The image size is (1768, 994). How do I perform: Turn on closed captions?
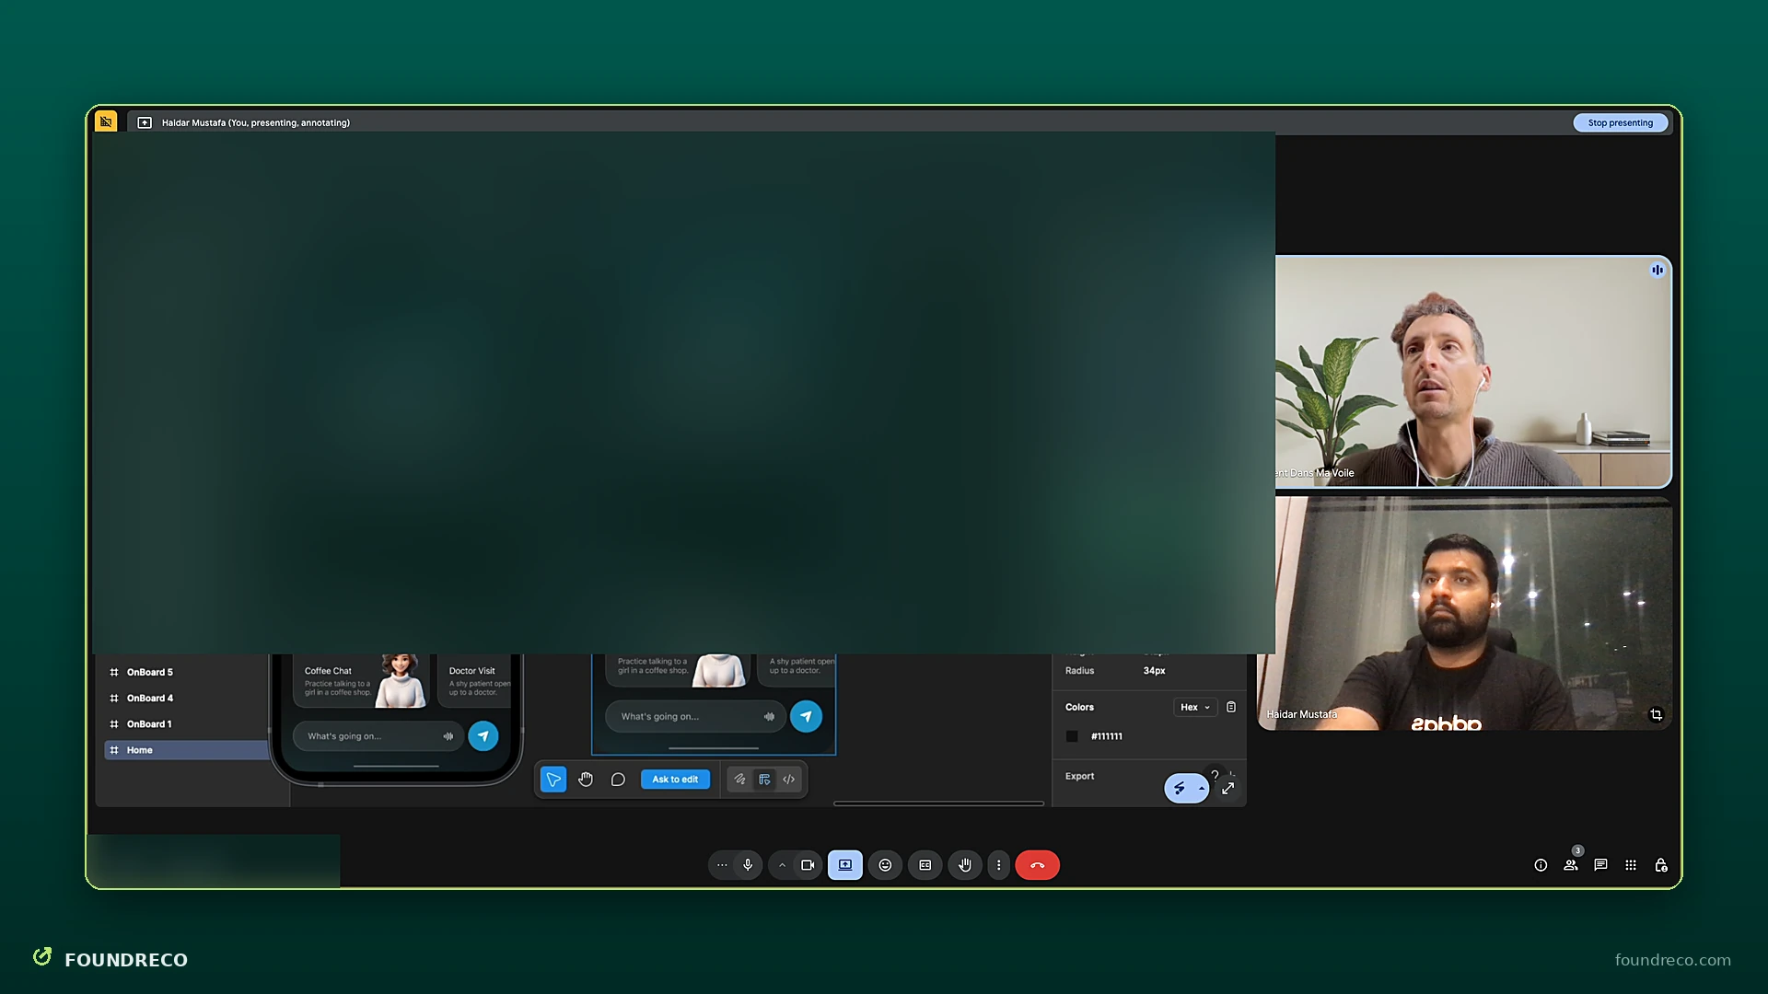click(x=925, y=865)
